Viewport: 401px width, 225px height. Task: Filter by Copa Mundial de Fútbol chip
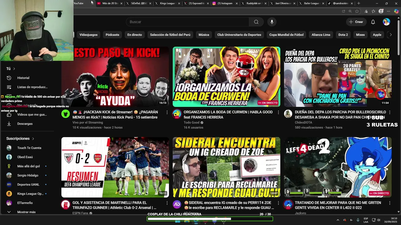[x=286, y=35]
